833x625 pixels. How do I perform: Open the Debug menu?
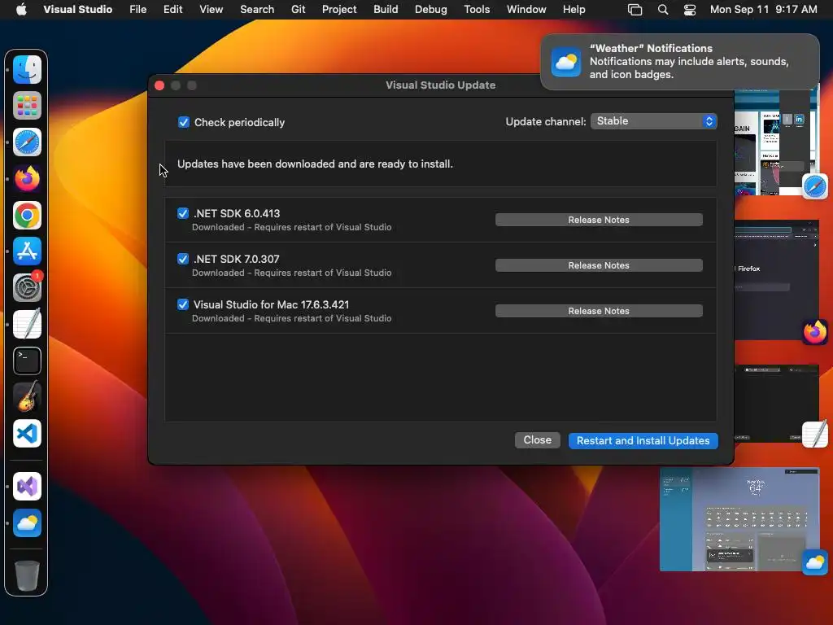pyautogui.click(x=430, y=9)
